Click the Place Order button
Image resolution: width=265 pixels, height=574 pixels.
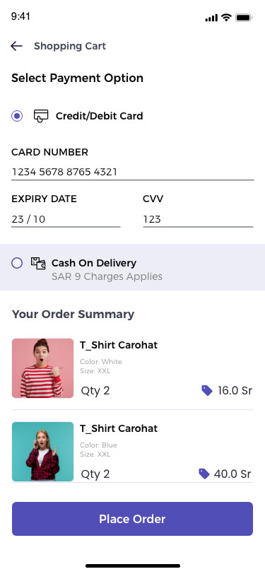click(x=133, y=519)
